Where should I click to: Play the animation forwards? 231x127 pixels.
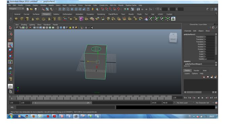tap(203, 98)
